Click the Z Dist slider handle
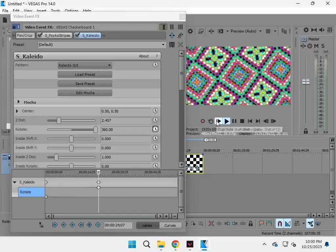This screenshot has height=252, width=336. pos(59,120)
